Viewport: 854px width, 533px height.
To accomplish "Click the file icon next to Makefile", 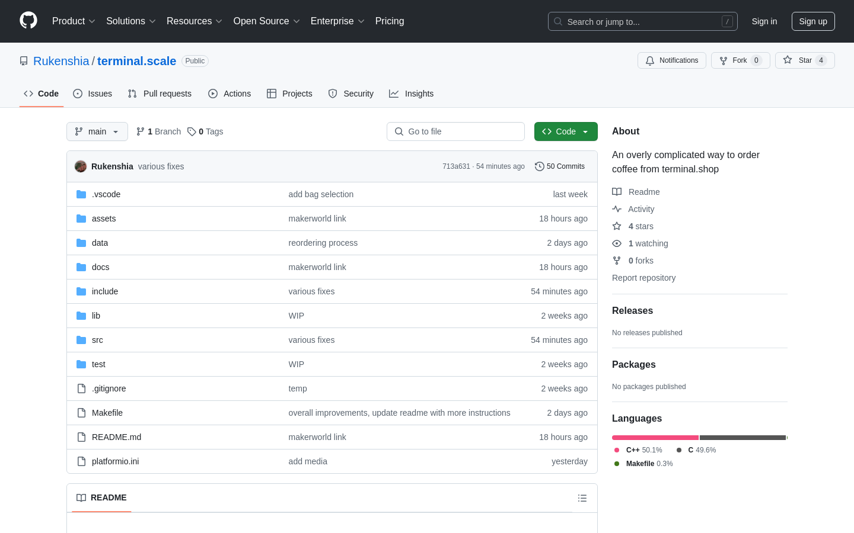I will coord(81,413).
